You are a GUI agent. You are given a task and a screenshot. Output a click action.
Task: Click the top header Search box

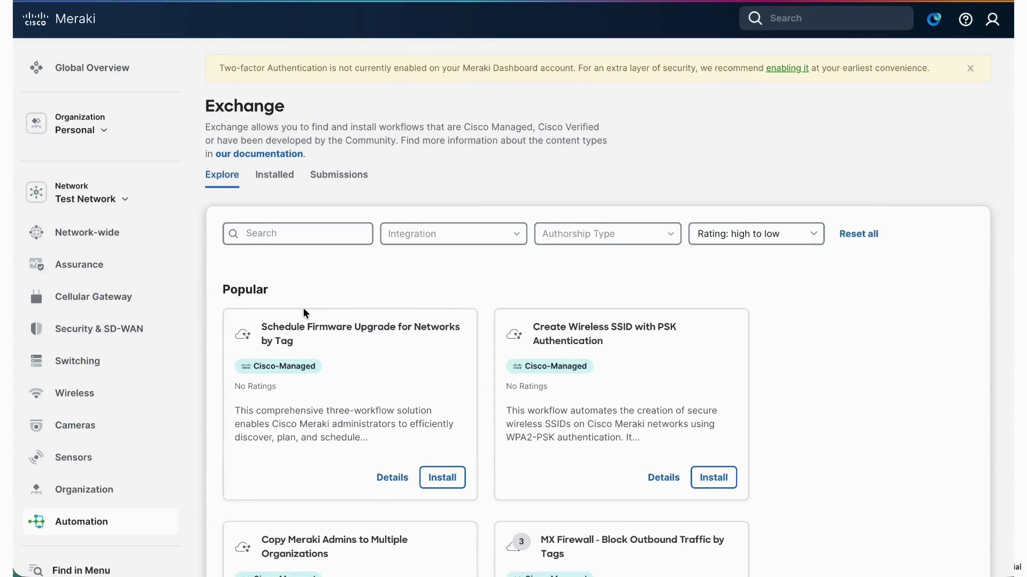tap(826, 18)
